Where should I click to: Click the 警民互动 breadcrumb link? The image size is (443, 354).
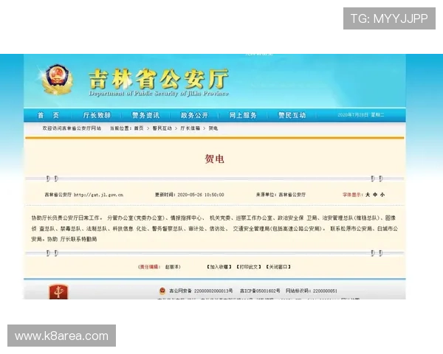tap(162, 128)
